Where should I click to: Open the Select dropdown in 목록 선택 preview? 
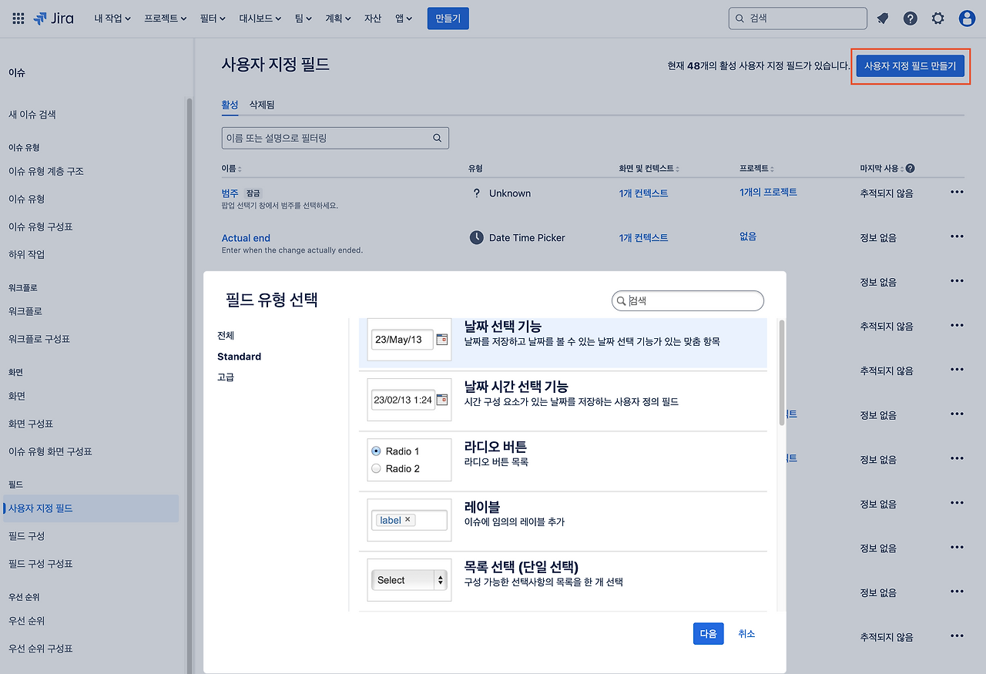409,579
